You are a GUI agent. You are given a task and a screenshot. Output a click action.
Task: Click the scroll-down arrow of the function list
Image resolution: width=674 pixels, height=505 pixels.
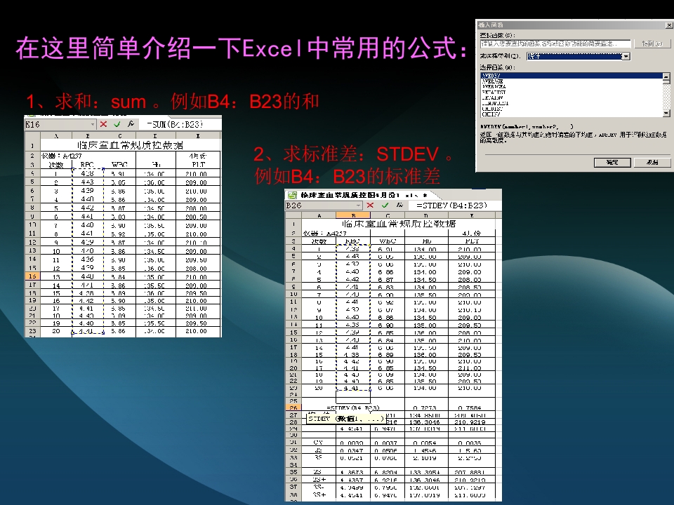pyautogui.click(x=665, y=112)
